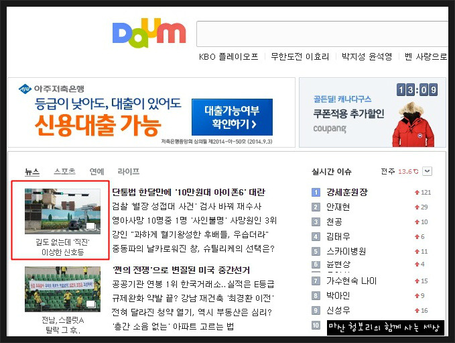Open article 중동파의 날카로워진 창, 슈틸리케의 선택은?
This screenshot has width=455, height=343.
tap(193, 248)
